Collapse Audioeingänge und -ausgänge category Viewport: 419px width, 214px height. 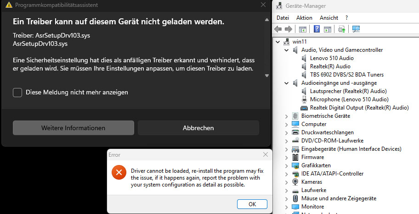[x=287, y=83]
